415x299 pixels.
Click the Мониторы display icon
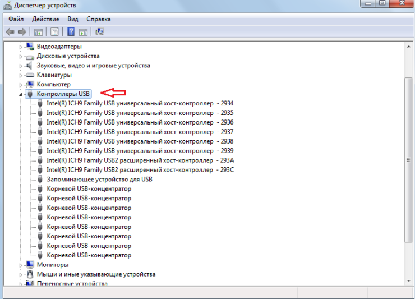[30, 265]
